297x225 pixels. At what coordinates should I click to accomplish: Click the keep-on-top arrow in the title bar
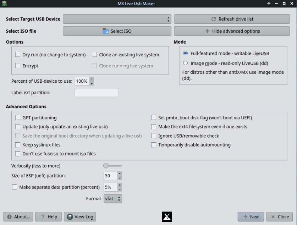click(269, 4)
